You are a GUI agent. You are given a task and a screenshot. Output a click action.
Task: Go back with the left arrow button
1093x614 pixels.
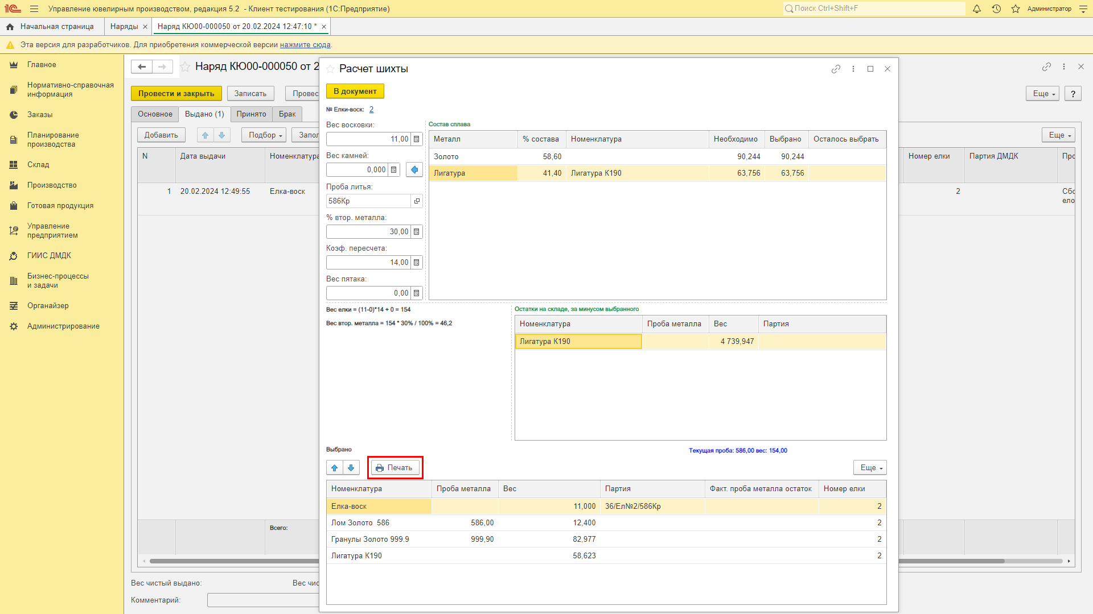142,67
